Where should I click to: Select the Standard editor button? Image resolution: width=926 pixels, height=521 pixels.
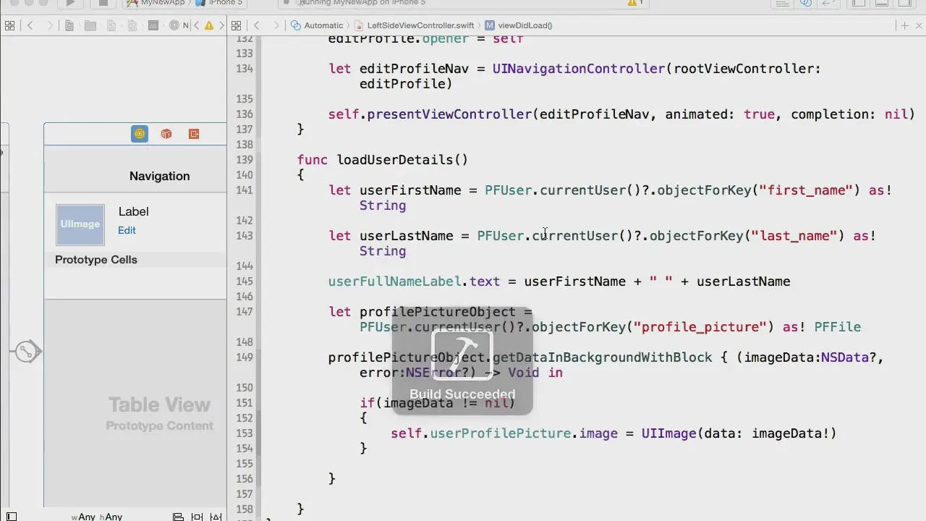pyautogui.click(x=782, y=3)
